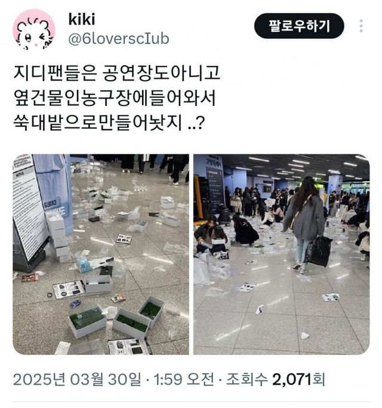Open the left photo of littered boxes
Image resolution: width=382 pixels, height=408 pixels.
101,254
